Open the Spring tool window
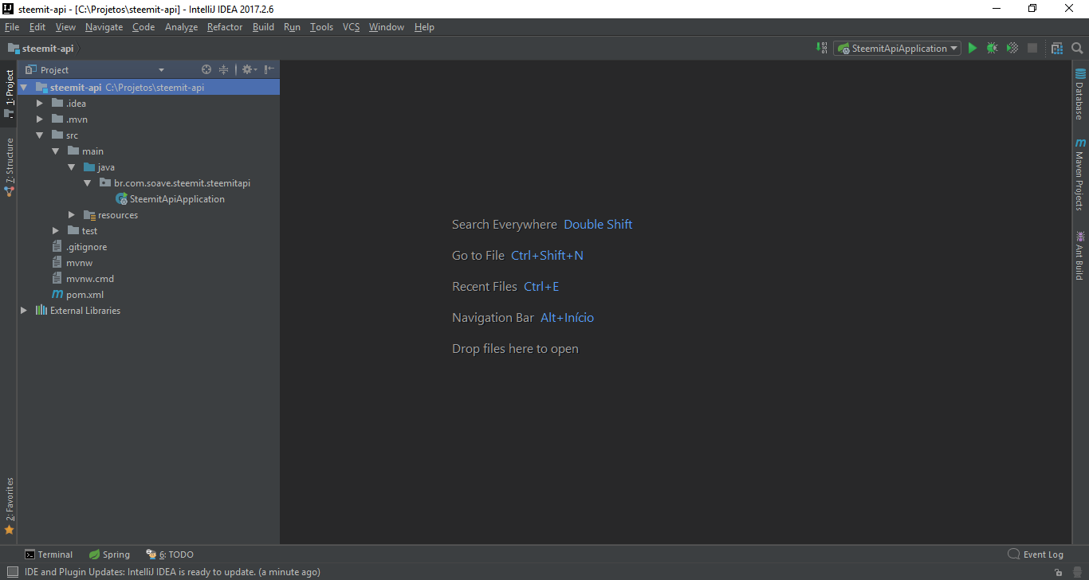 (x=109, y=555)
